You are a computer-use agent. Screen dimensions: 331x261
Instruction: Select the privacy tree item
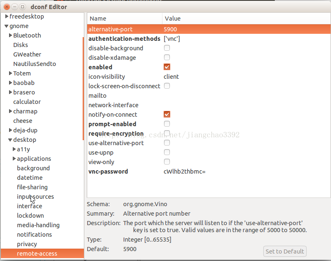(27, 244)
